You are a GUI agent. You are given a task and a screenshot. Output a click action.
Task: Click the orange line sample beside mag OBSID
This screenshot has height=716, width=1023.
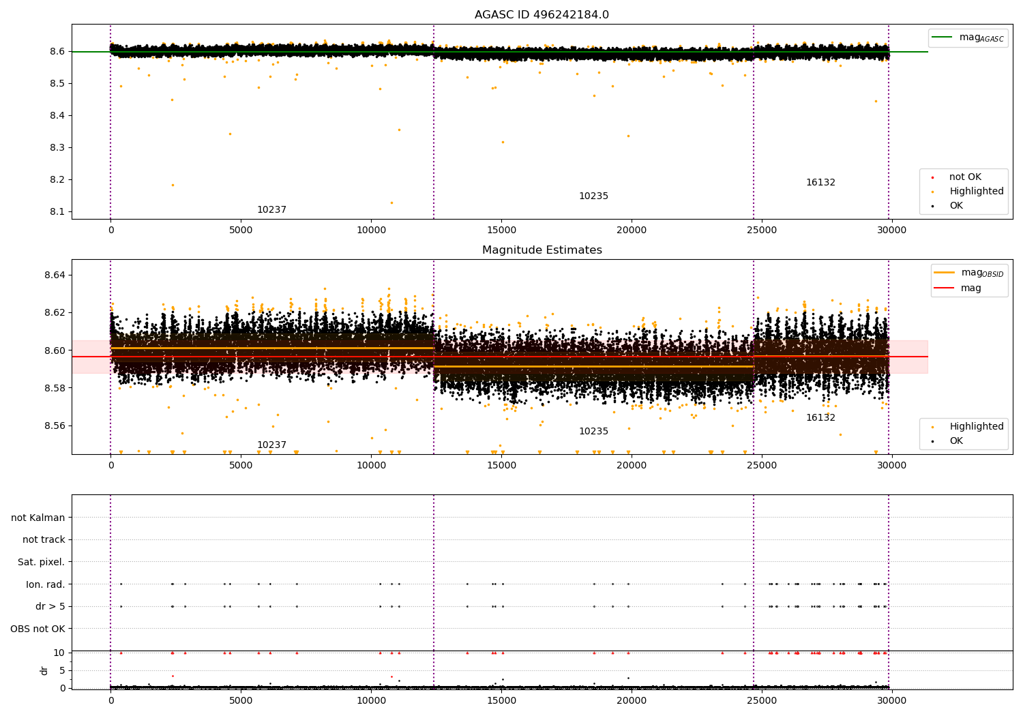tap(944, 273)
